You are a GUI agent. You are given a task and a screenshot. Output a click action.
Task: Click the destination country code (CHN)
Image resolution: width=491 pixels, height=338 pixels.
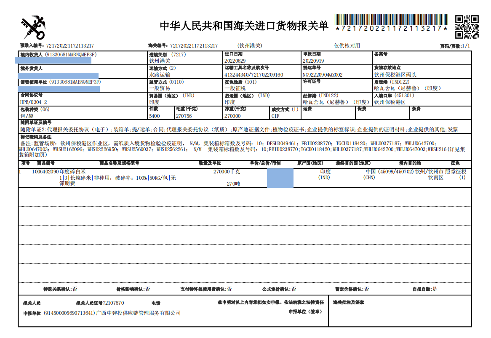tap(369, 178)
